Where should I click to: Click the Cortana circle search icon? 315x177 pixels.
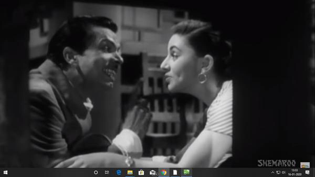[96, 173]
